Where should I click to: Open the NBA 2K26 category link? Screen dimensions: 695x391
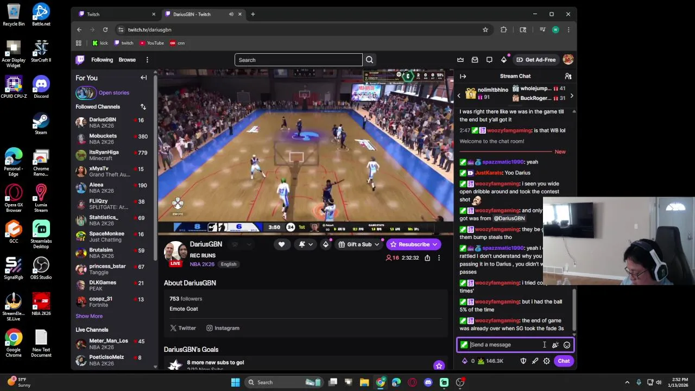202,264
